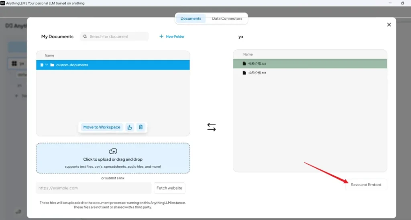Close the documents dialog with the X

[389, 25]
